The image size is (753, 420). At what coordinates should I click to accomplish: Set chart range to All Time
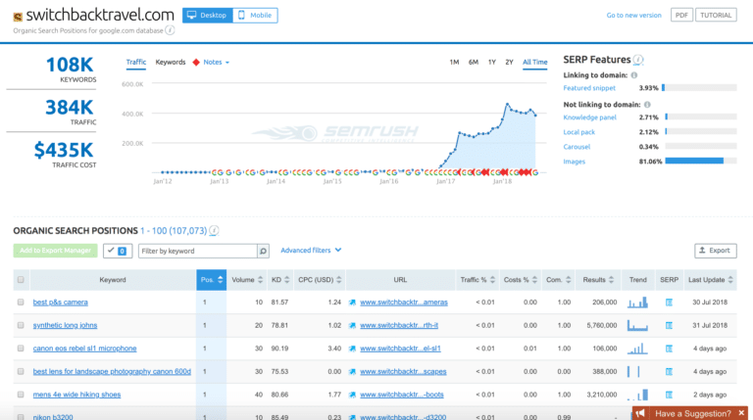pyautogui.click(x=535, y=63)
